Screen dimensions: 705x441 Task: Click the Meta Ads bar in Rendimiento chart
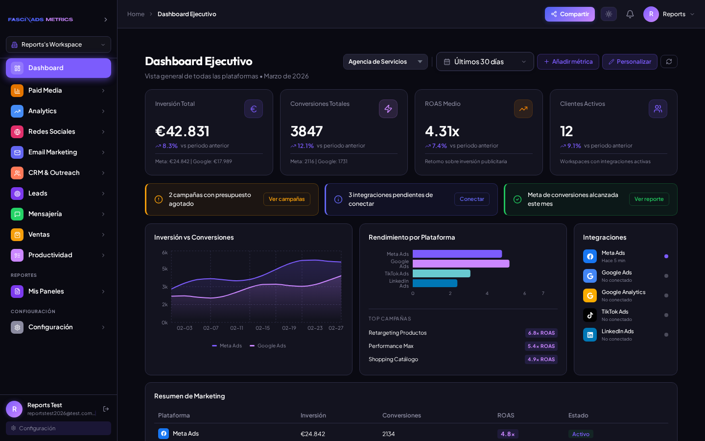[x=457, y=254]
